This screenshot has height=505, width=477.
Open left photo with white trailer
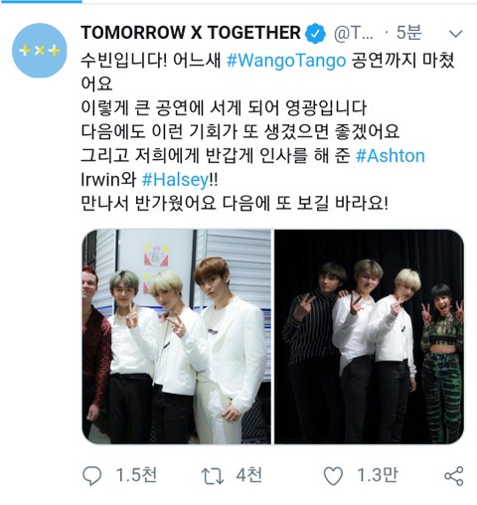coord(177,337)
